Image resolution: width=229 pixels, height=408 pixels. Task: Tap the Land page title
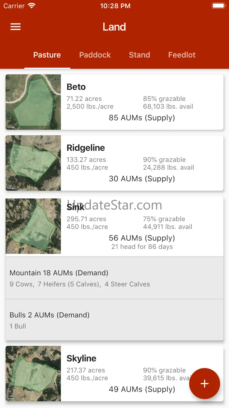tap(114, 27)
